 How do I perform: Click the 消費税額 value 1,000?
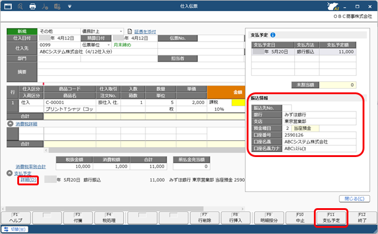tap(111, 166)
